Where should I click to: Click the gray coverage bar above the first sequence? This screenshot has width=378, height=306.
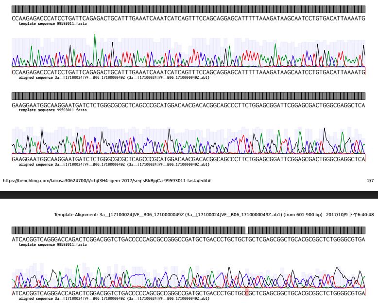coord(189,9)
